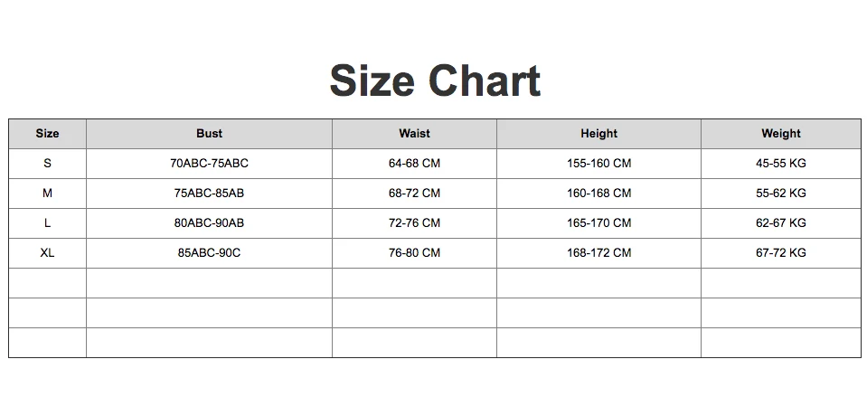Click the 62-67 KG weight cell

[780, 223]
